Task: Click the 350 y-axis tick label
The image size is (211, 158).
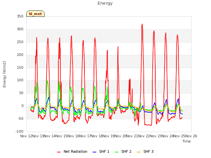Action: (20, 16)
